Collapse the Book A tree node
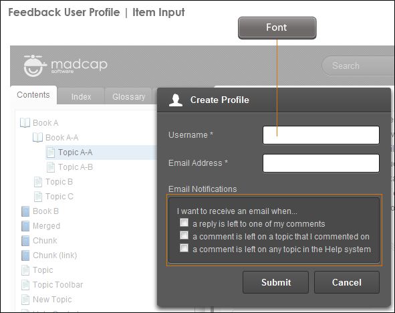The height and width of the screenshot is (313, 395). [x=45, y=123]
